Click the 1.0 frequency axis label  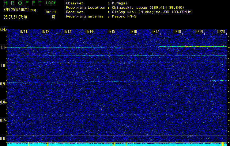tap(3, 66)
